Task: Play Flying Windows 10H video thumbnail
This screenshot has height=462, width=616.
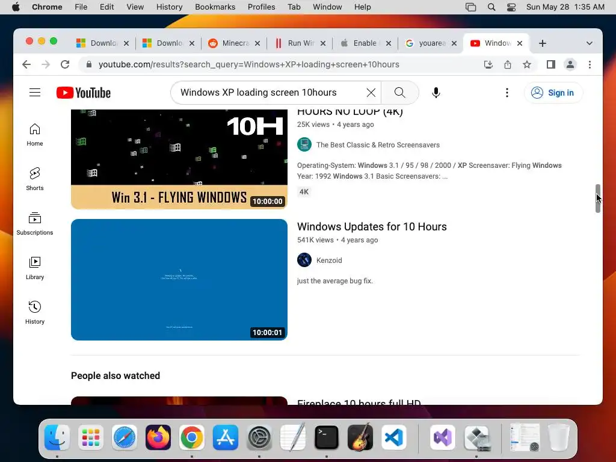Action: pos(179,159)
